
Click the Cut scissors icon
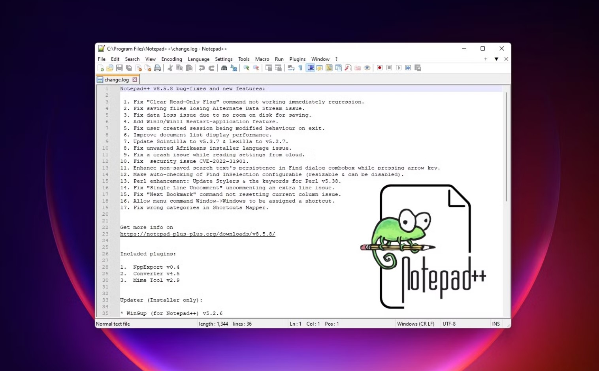click(x=170, y=68)
